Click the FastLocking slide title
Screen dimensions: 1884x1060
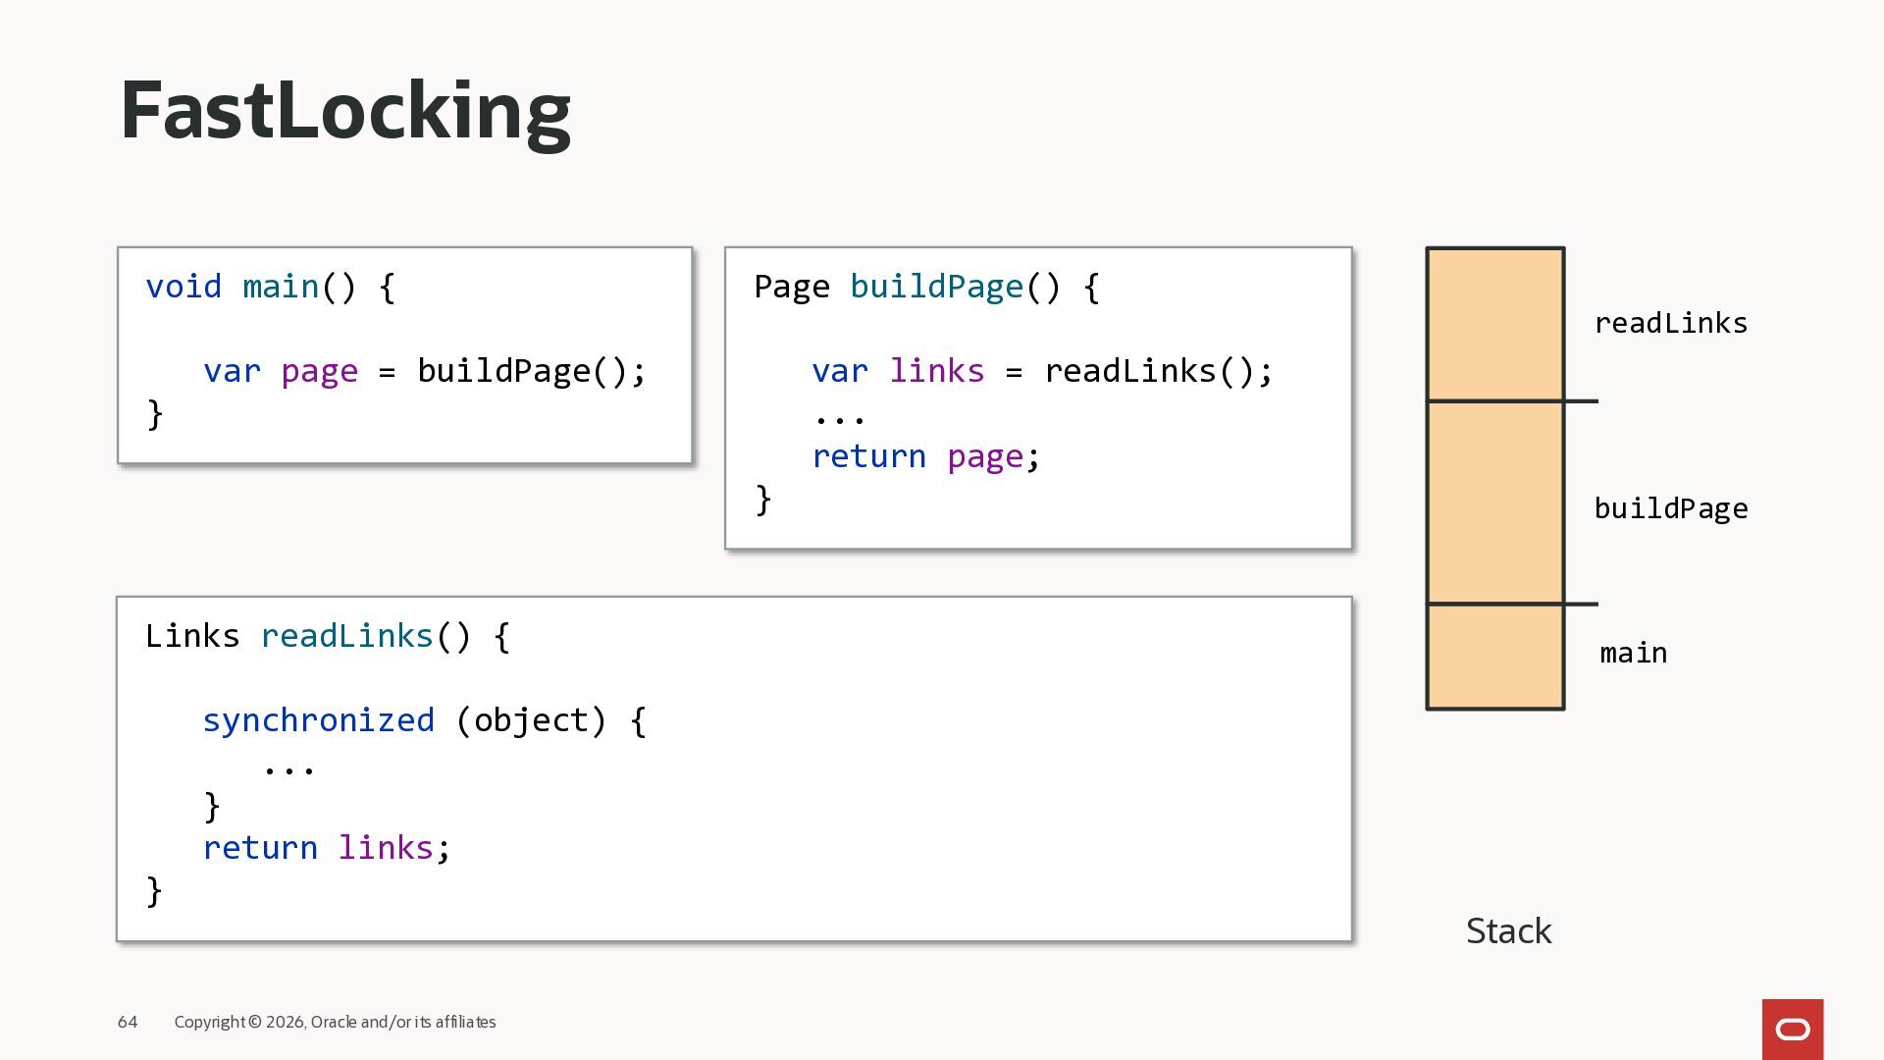point(344,111)
